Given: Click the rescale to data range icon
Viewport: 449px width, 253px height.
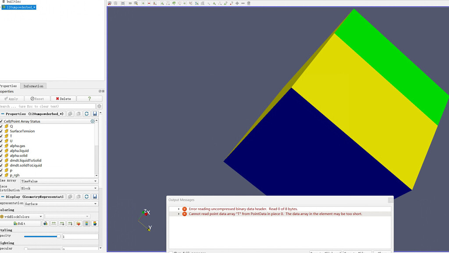Looking at the screenshot, I should [53, 224].
